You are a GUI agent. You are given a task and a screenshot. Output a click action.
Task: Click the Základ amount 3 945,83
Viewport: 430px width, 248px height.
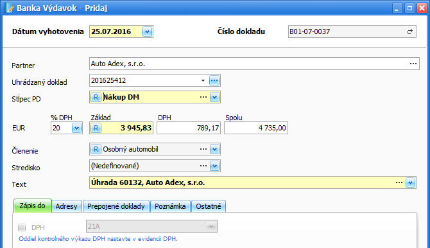click(x=136, y=128)
